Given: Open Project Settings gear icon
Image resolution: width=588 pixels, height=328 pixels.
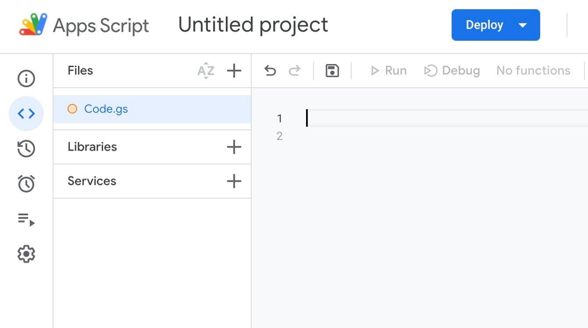Looking at the screenshot, I should click(26, 254).
